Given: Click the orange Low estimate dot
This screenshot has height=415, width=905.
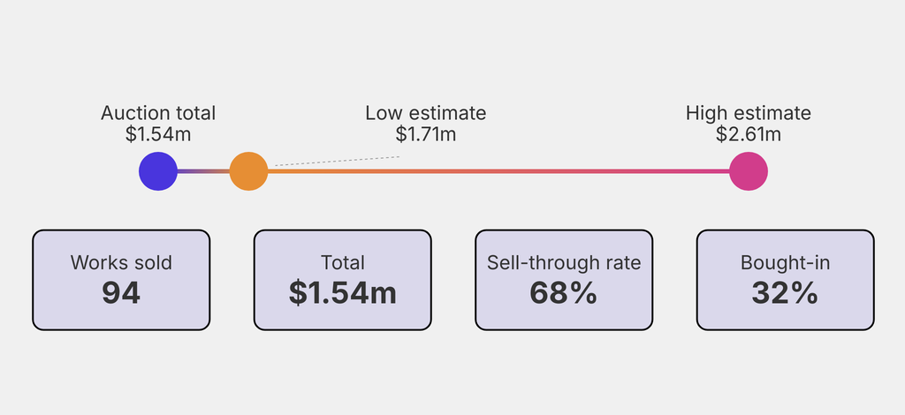Looking at the screenshot, I should click(248, 171).
